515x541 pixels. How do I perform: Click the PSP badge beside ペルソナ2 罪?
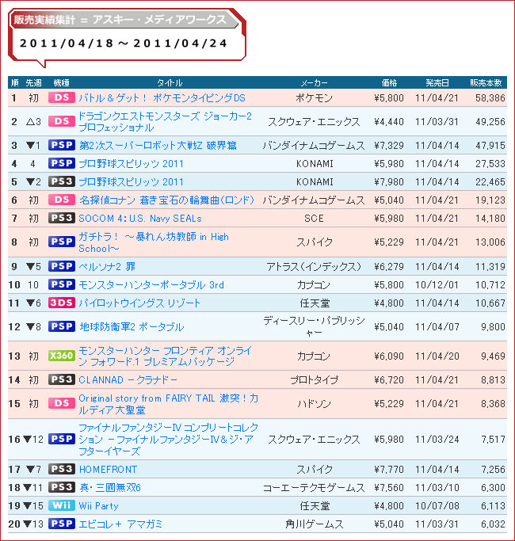(62, 266)
